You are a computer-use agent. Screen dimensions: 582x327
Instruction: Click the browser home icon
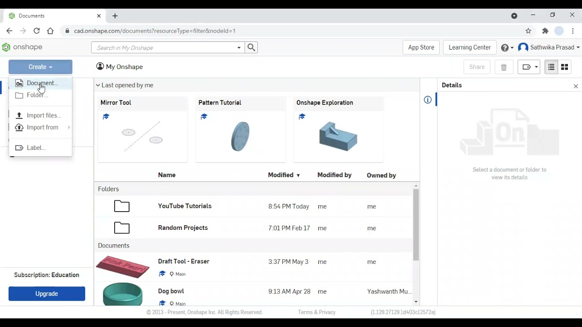click(x=50, y=31)
